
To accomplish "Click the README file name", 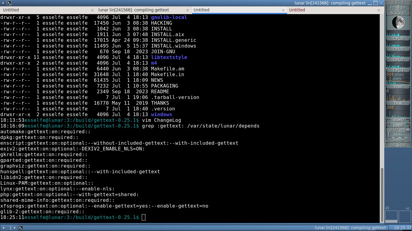I will pos(160,92).
